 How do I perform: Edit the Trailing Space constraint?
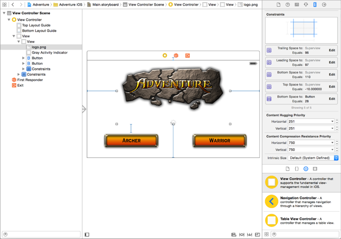click(332, 50)
